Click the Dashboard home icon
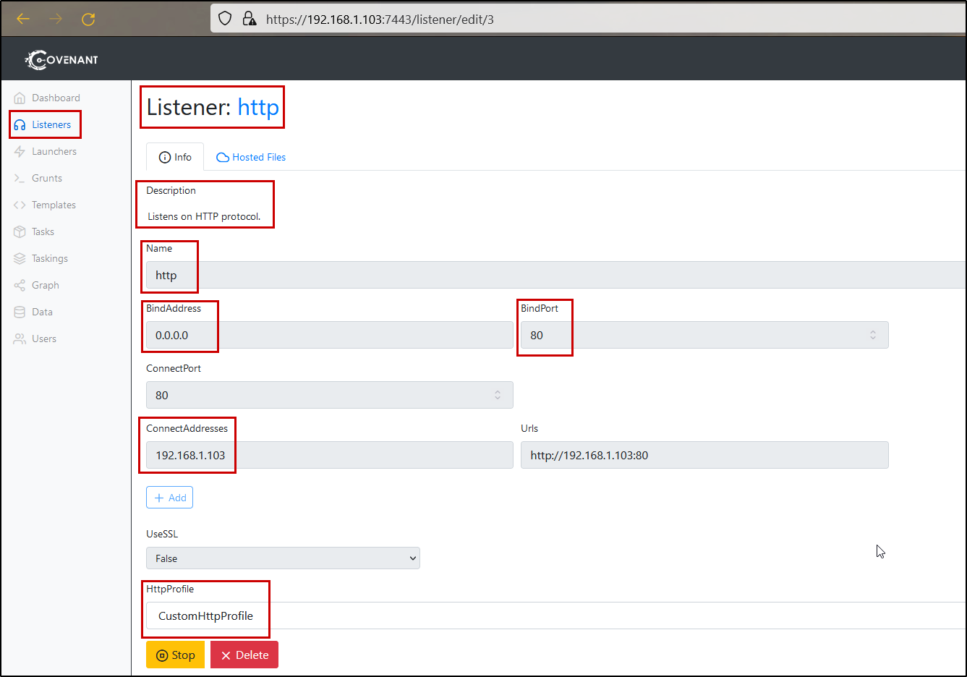The image size is (967, 677). click(x=20, y=98)
